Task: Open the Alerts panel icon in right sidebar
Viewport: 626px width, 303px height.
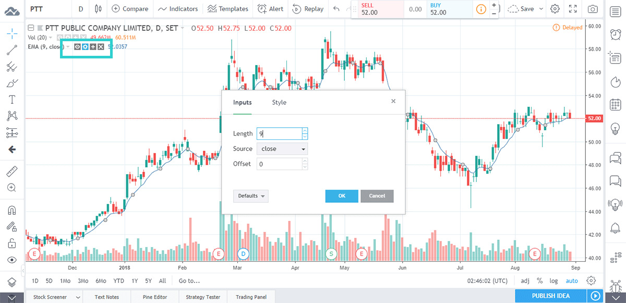Action: tap(615, 34)
